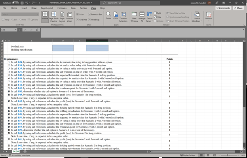Viewport: 247px width, 158px height.
Task: Click the Undo arrow icon
Action: [x=27, y=3]
